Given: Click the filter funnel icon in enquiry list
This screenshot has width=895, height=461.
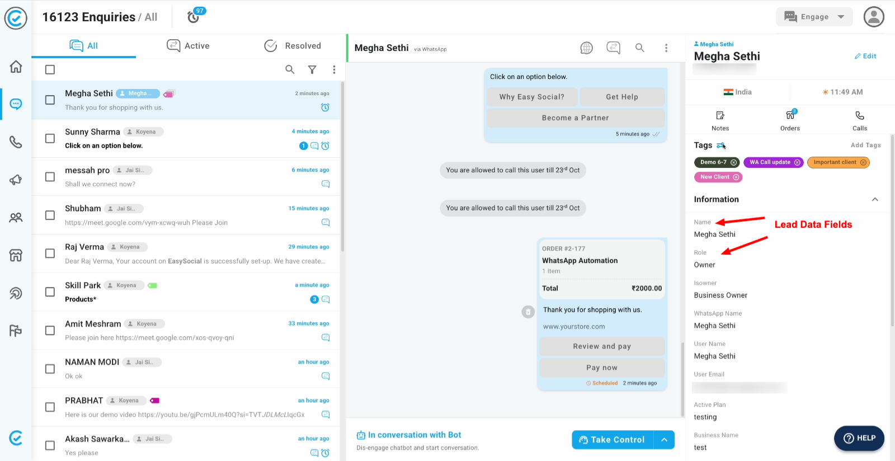Looking at the screenshot, I should (312, 69).
